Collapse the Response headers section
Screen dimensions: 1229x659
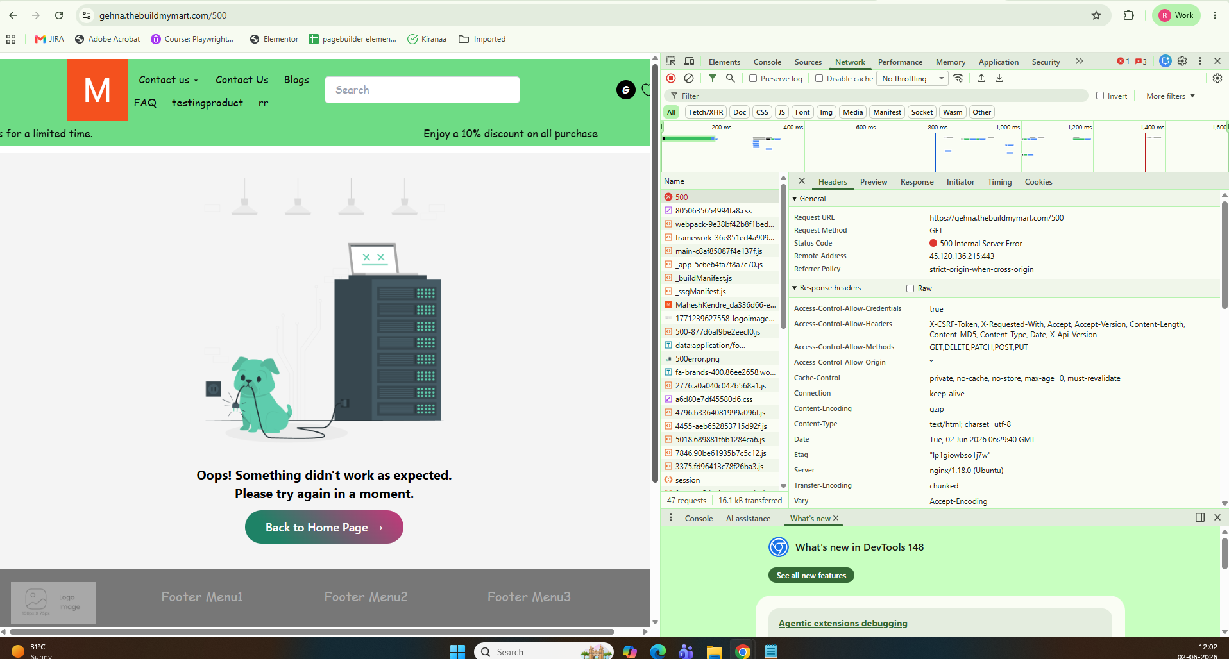[795, 288]
